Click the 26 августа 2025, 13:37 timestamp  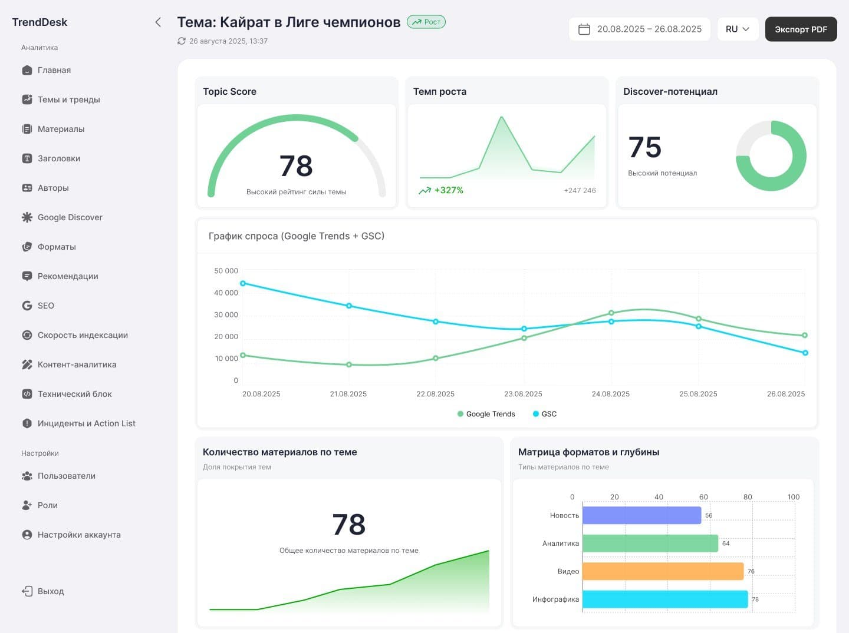[x=229, y=41]
